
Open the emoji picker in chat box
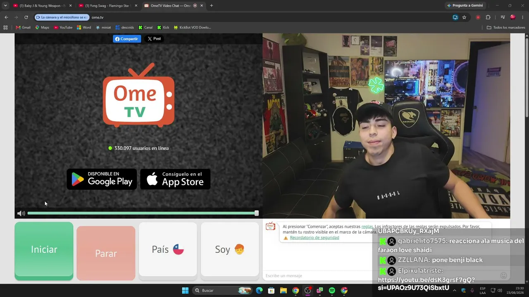[x=503, y=276]
